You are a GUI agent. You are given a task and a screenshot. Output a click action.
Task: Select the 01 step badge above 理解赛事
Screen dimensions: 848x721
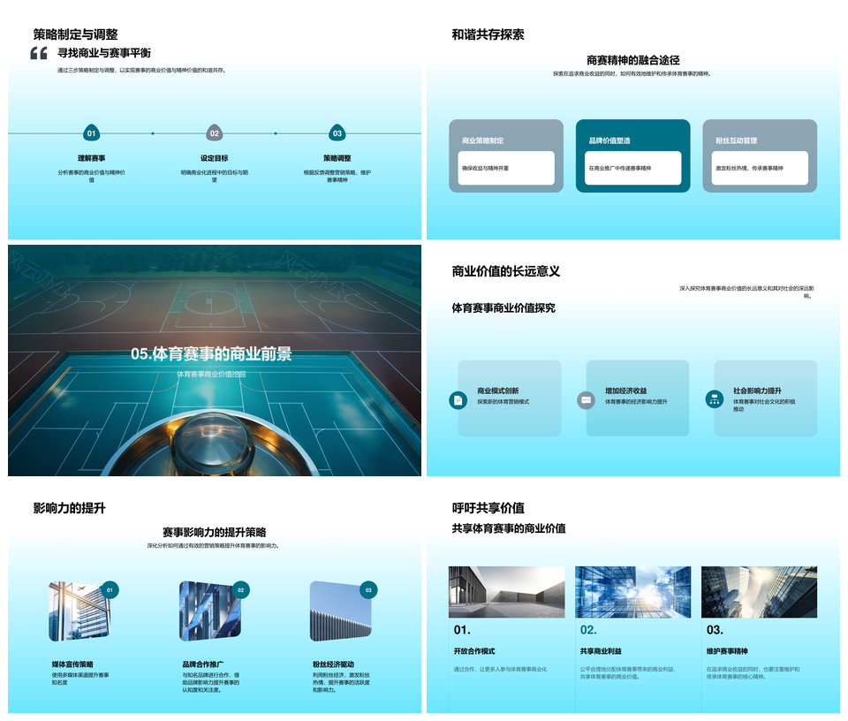tap(91, 133)
